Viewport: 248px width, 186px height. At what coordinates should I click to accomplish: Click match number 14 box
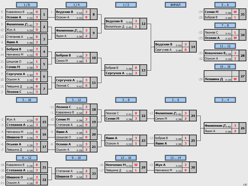(x=193, y=47)
